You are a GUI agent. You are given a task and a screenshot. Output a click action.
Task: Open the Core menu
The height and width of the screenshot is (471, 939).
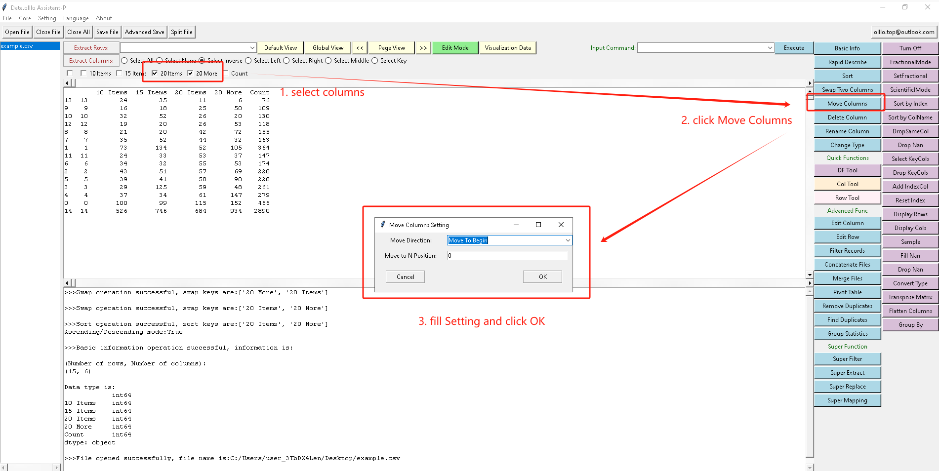(25, 18)
